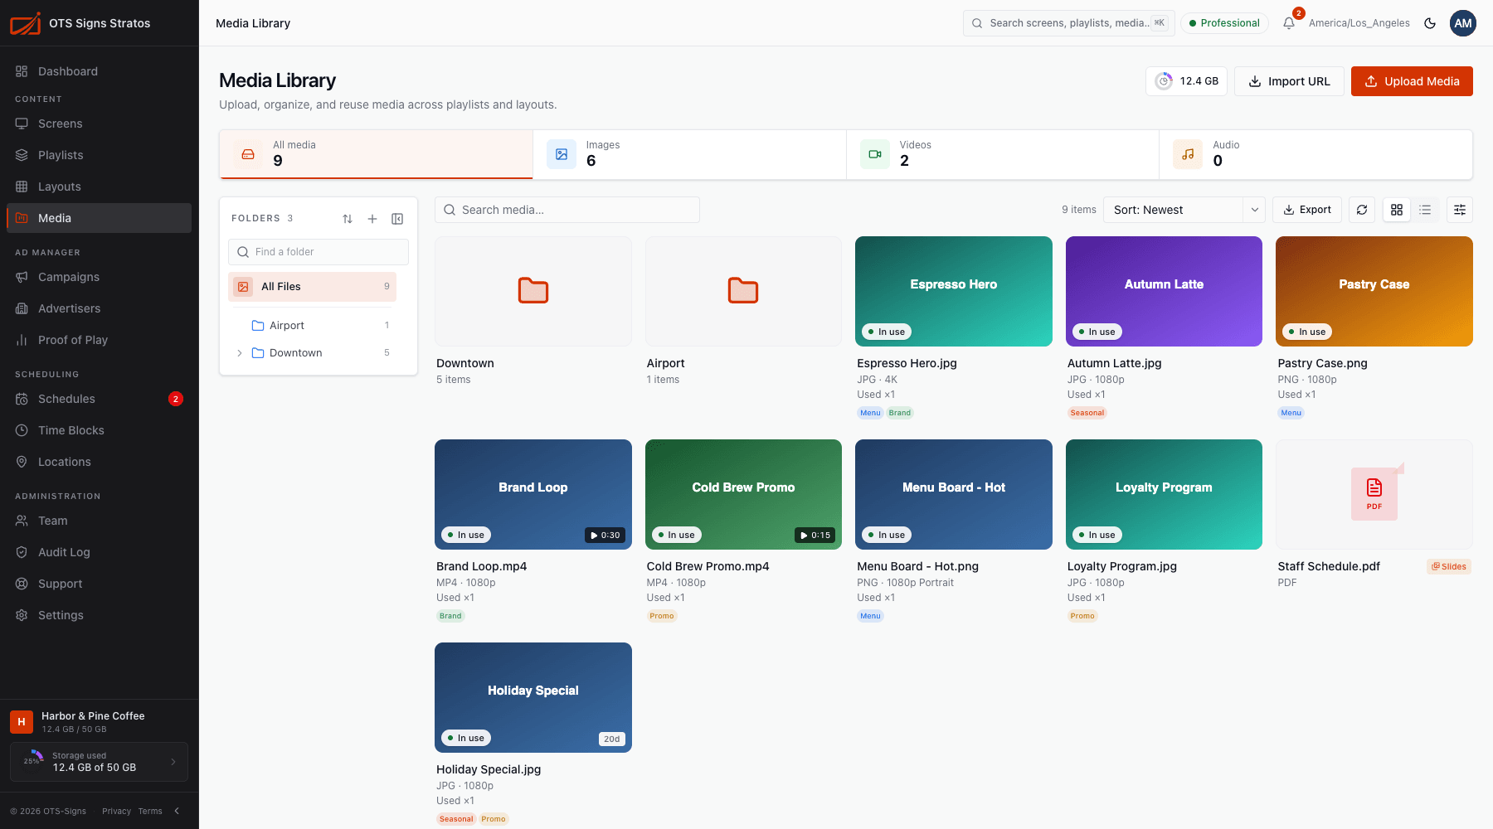Expand the Storage used panel
The width and height of the screenshot is (1493, 829).
[x=99, y=762]
